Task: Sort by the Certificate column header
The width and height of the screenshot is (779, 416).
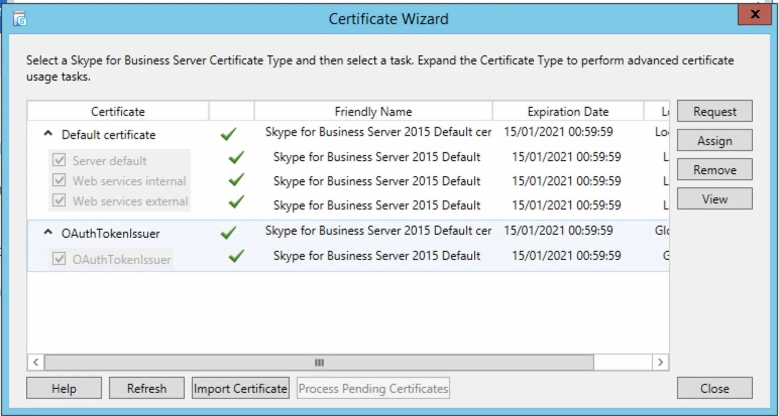Action: click(x=118, y=111)
